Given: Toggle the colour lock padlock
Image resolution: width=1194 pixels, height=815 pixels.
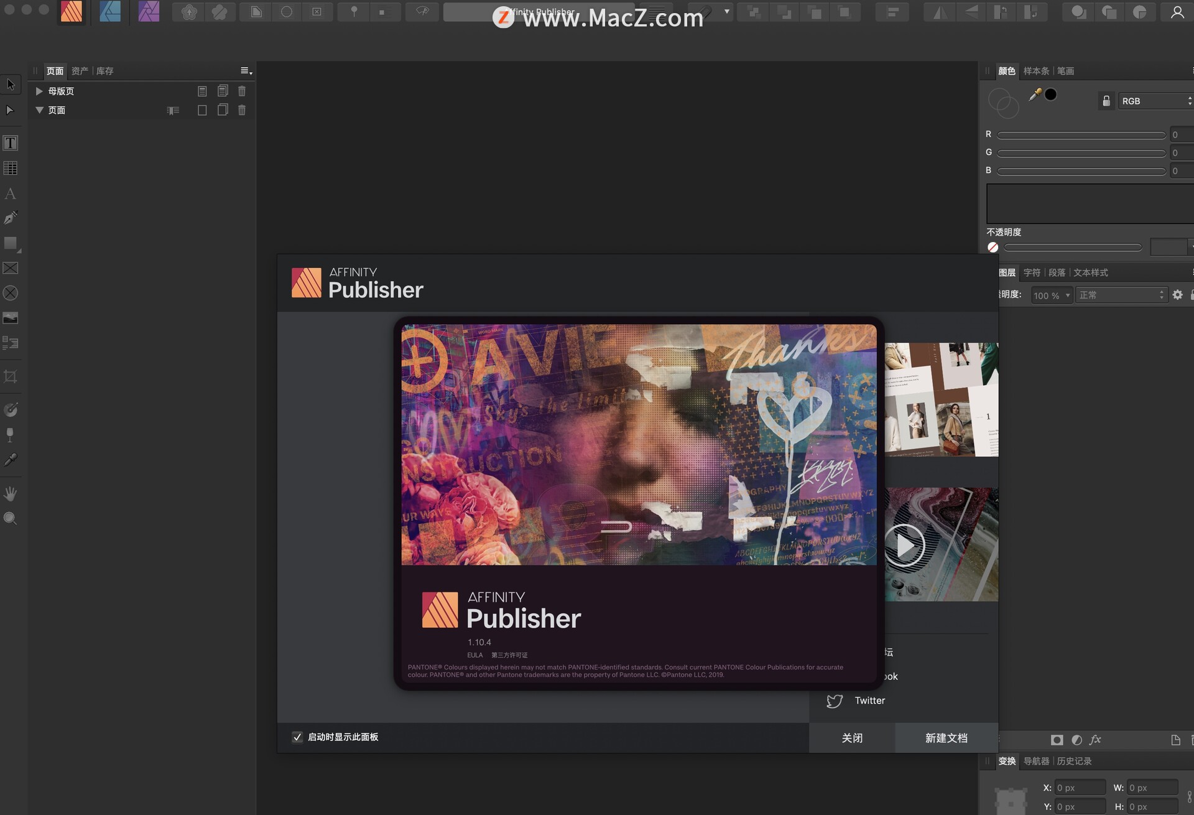Looking at the screenshot, I should [x=1106, y=101].
